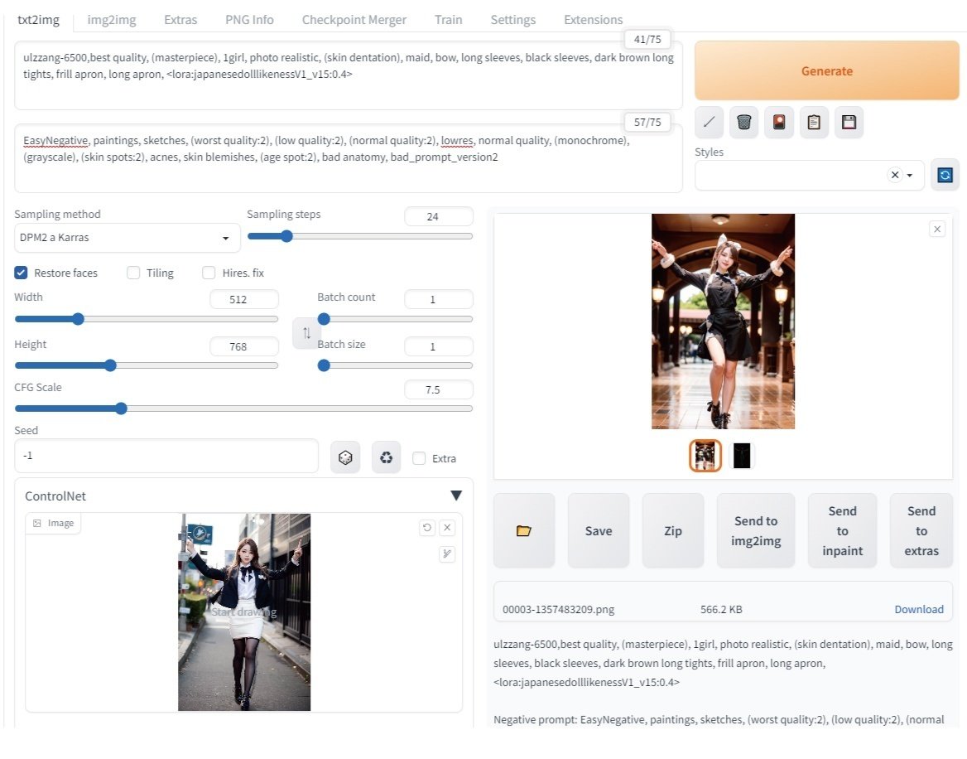Enable the Tiling checkbox
Viewport: 967px width, 759px height.
[x=133, y=273]
